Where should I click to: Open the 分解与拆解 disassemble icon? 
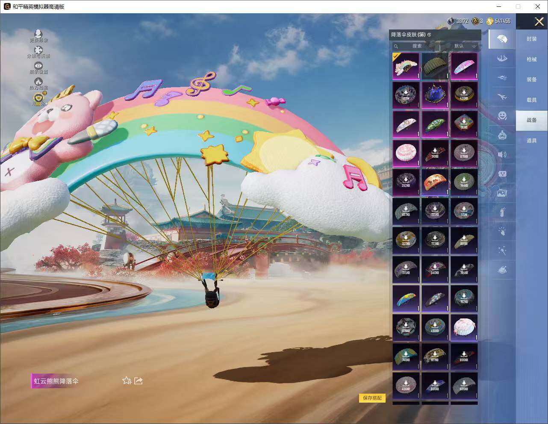point(38,50)
